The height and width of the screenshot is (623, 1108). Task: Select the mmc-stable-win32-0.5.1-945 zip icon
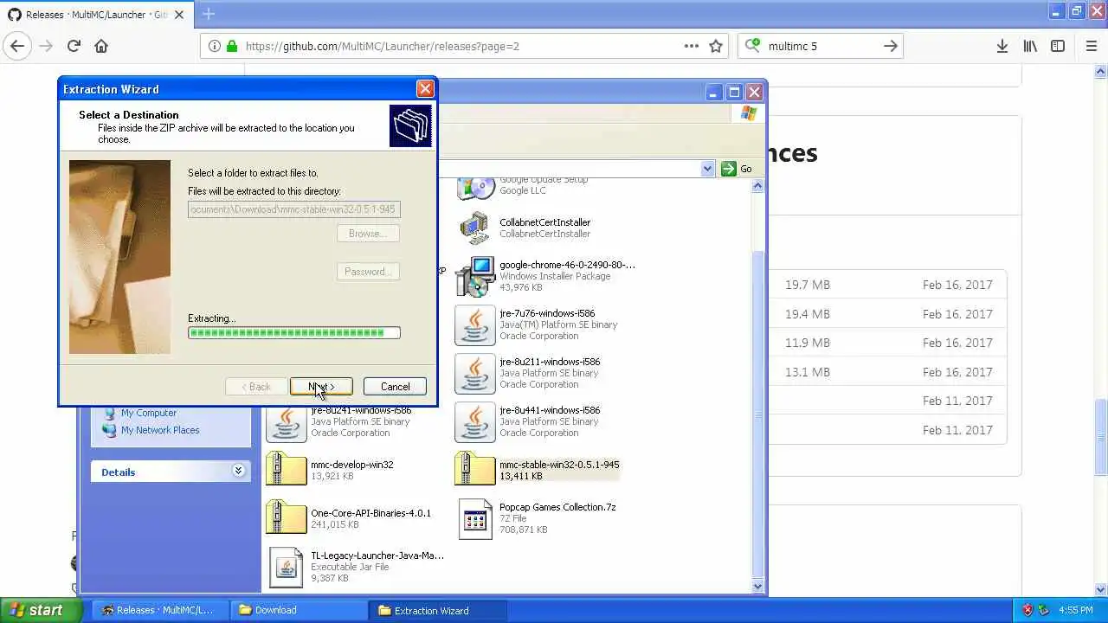click(x=474, y=470)
